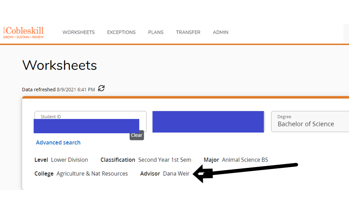Click the Animal Science BS major value
349x214 pixels.
pos(245,160)
